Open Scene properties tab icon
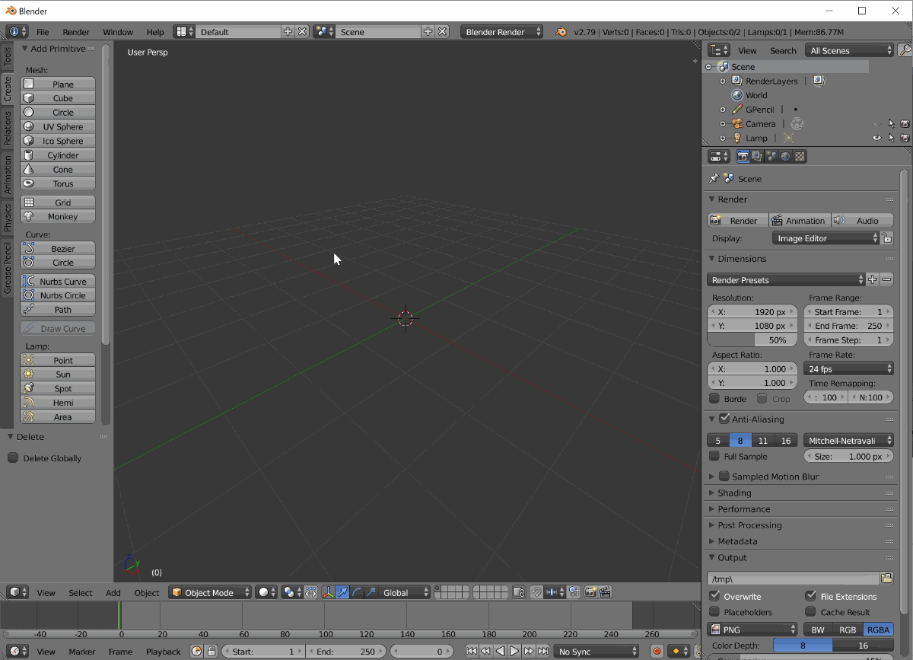913x660 pixels. click(771, 156)
